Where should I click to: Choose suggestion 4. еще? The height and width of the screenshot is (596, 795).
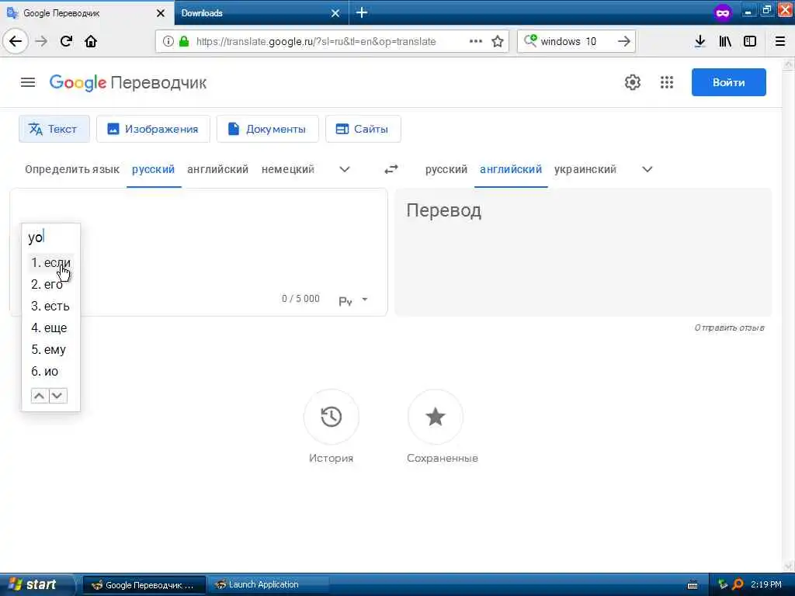(x=50, y=328)
